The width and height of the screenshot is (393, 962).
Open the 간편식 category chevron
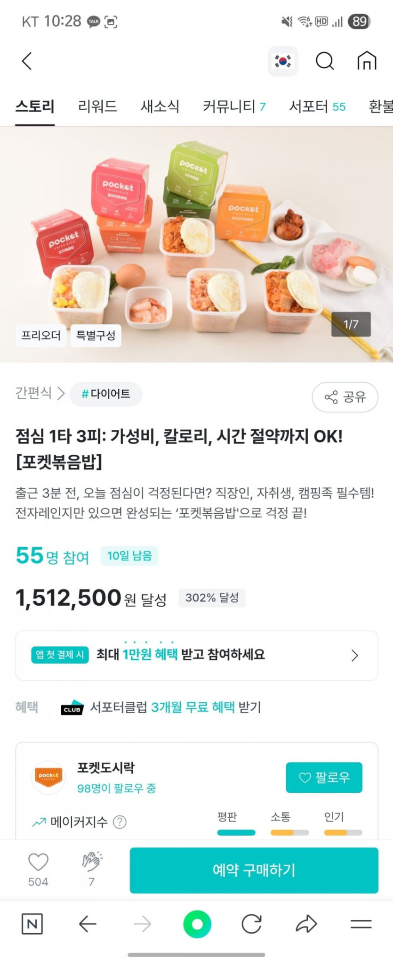(61, 393)
